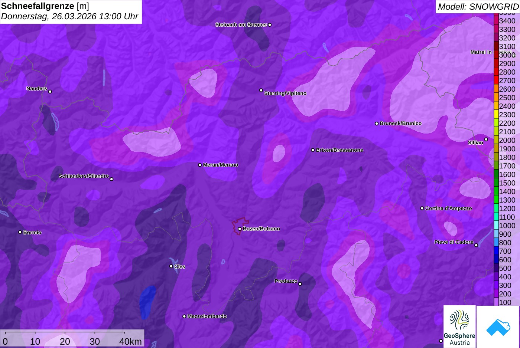Viewport: 520px width, 348px height.
Task: Click the GeoSphere Austria logo
Action: tap(459, 326)
